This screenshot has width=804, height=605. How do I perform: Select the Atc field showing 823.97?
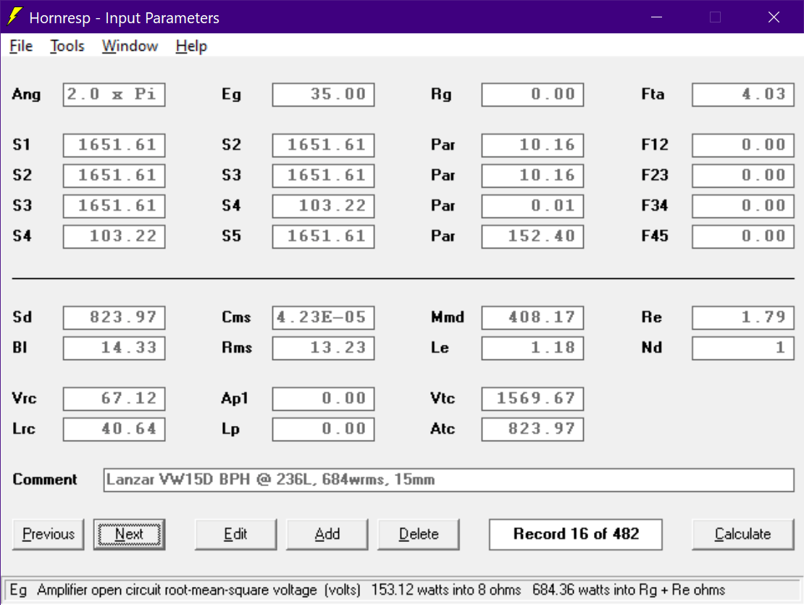pos(532,429)
